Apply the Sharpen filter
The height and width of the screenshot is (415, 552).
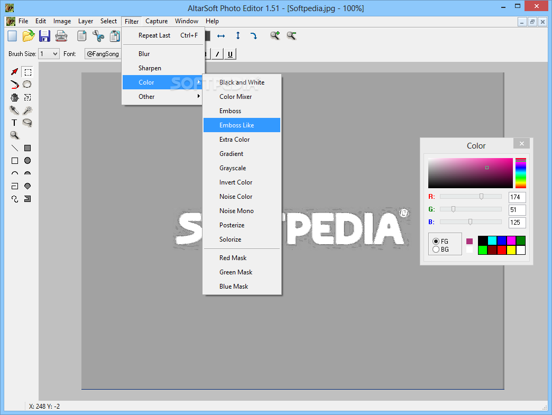click(163, 68)
